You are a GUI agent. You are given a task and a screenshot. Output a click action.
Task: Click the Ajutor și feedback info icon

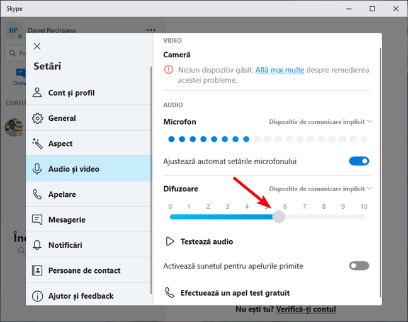37,296
